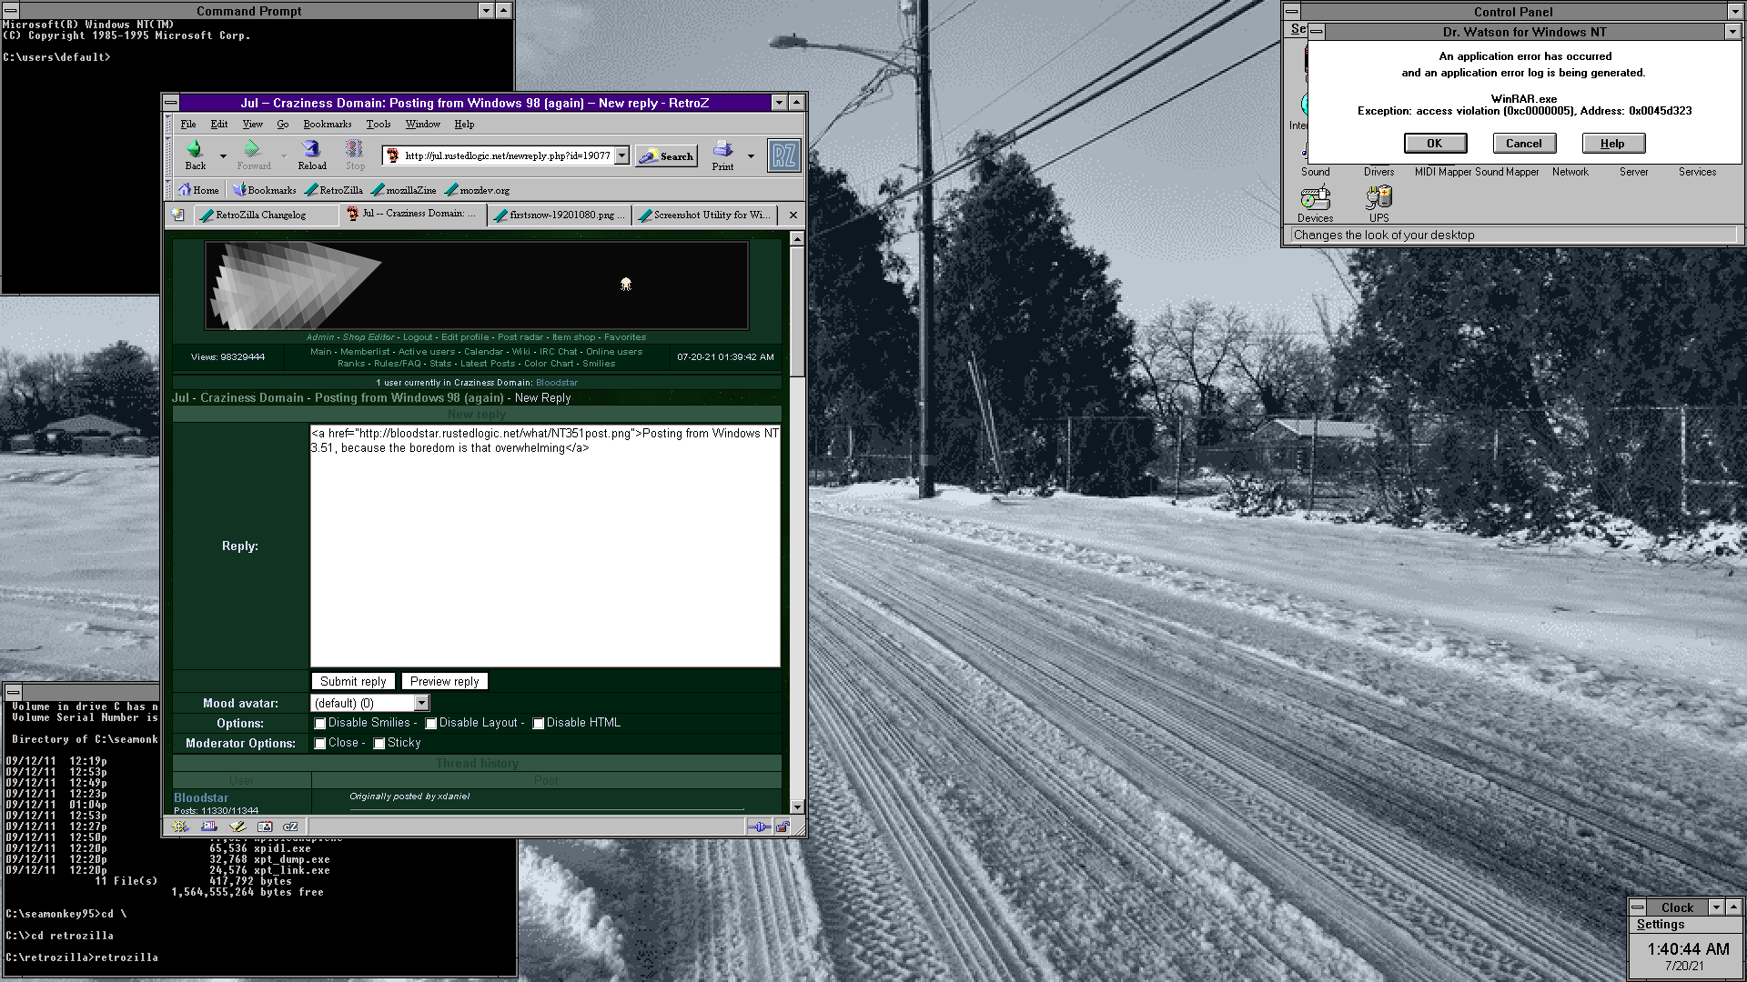This screenshot has height=982, width=1747.
Task: Click the RetroZilla RZ throbber logo
Action: 783,155
